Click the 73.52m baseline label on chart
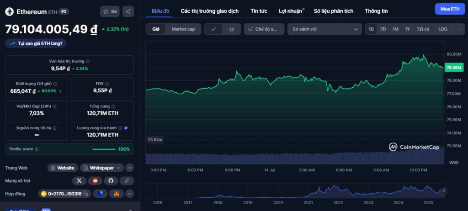468x211 pixels. [x=155, y=139]
